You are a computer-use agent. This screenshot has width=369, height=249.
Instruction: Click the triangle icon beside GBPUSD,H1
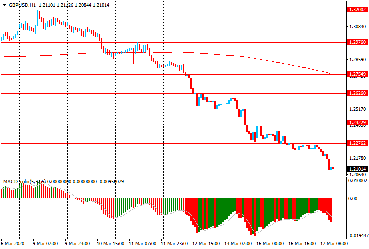(x=4, y=4)
